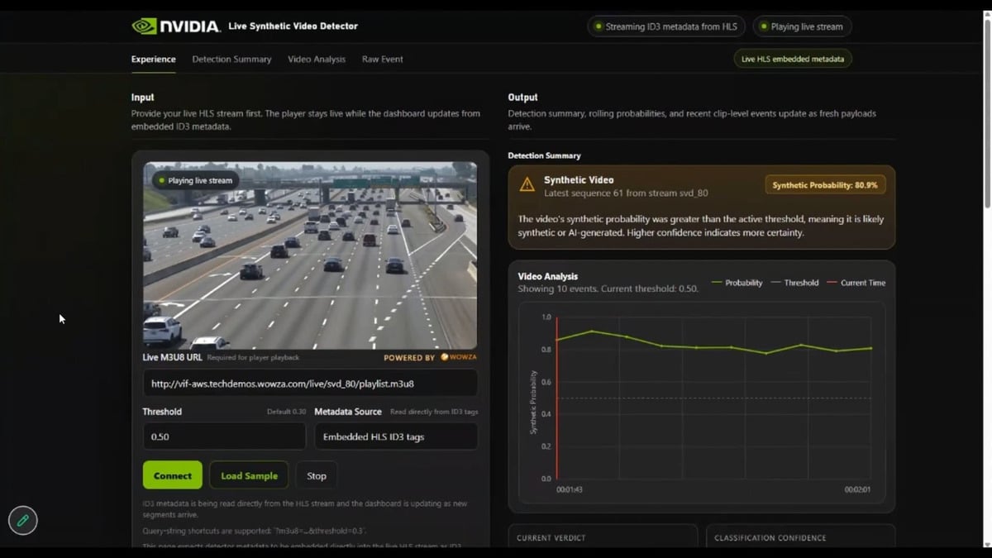This screenshot has height=558, width=992.
Task: Click the Load Sample button
Action: 249,475
